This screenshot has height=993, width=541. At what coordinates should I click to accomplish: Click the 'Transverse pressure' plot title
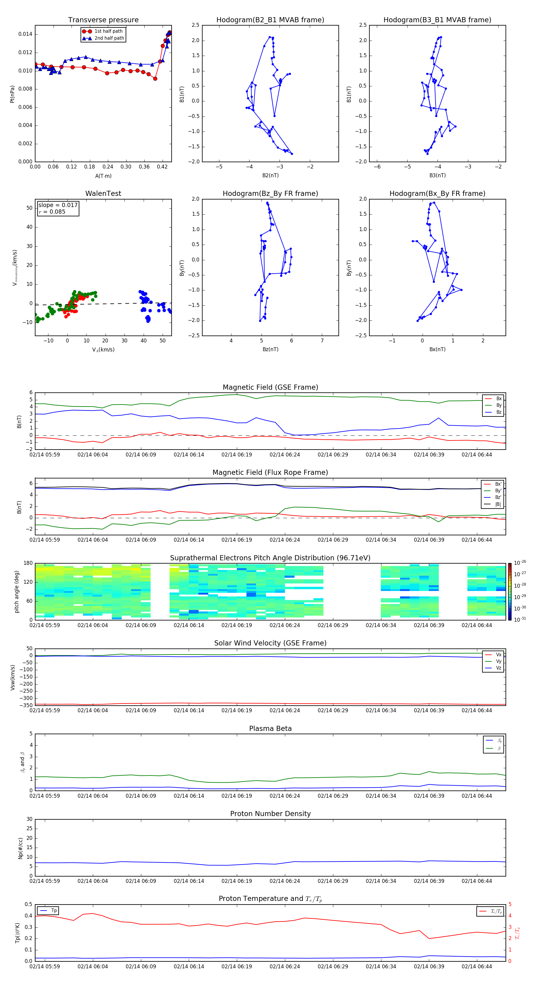pyautogui.click(x=103, y=20)
